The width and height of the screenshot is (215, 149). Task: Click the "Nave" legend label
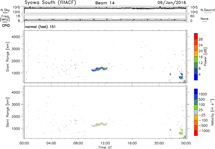[205, 19]
